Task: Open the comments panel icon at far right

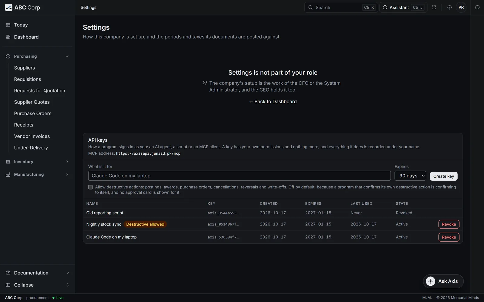Action: tap(477, 8)
